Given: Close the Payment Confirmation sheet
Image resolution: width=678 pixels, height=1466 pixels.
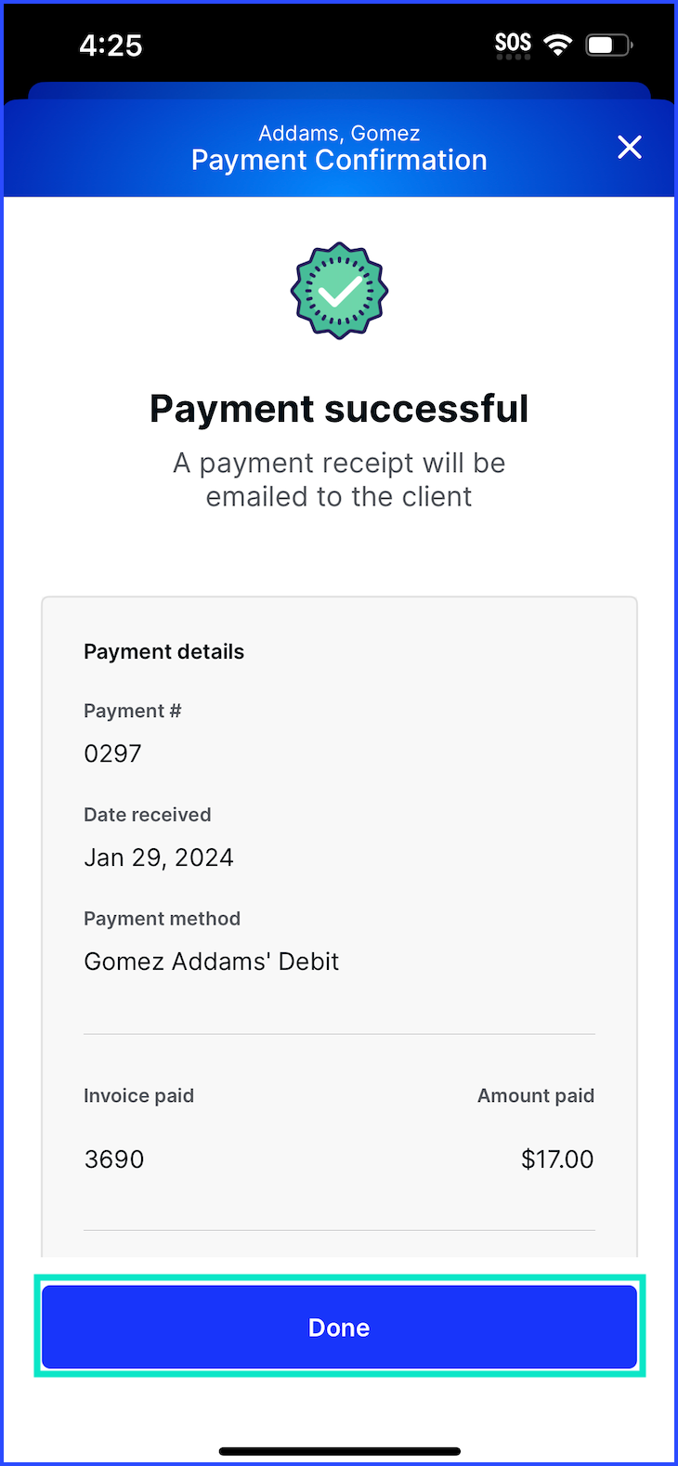Looking at the screenshot, I should (630, 147).
